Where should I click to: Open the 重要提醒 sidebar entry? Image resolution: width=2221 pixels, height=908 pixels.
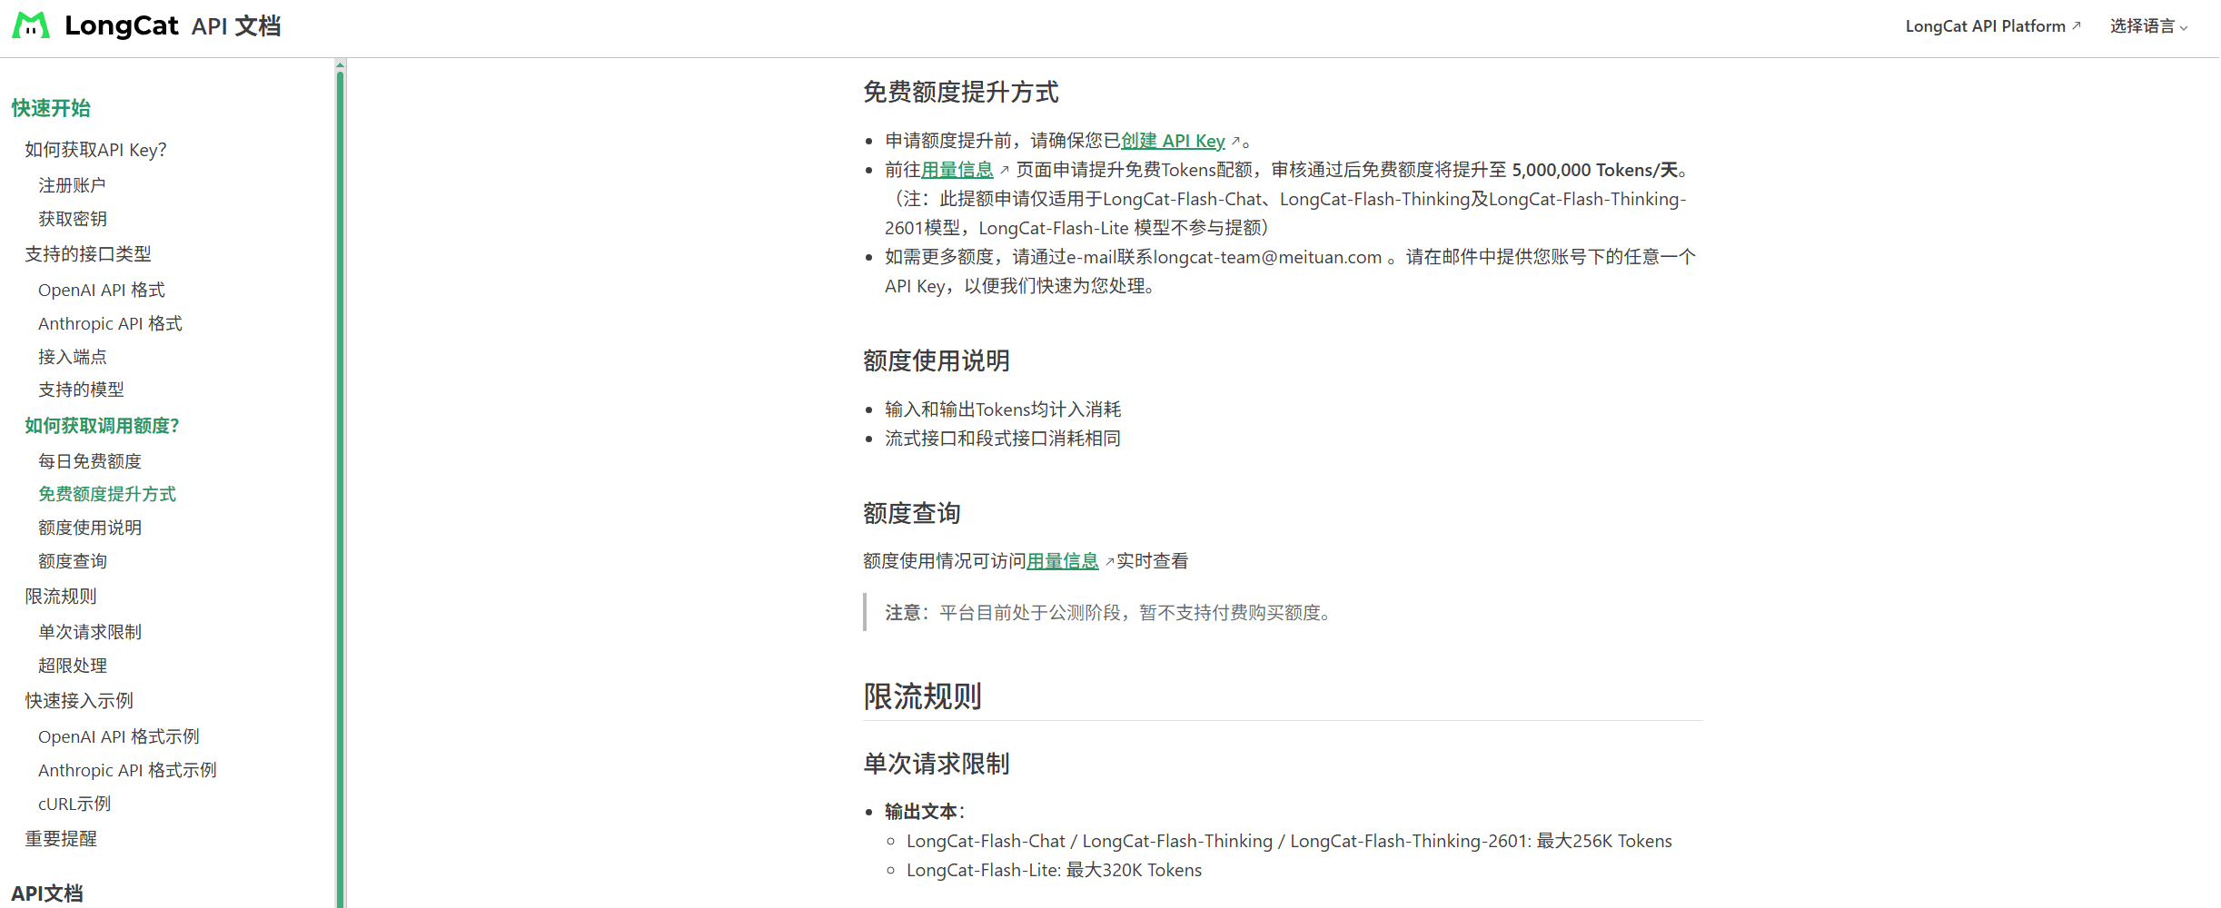(61, 838)
